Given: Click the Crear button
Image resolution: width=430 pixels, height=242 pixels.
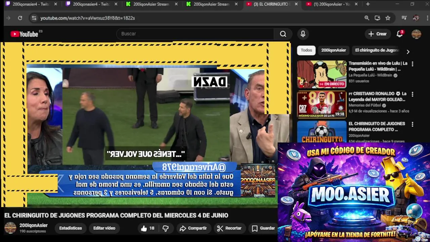Looking at the screenshot, I should click(x=378, y=34).
